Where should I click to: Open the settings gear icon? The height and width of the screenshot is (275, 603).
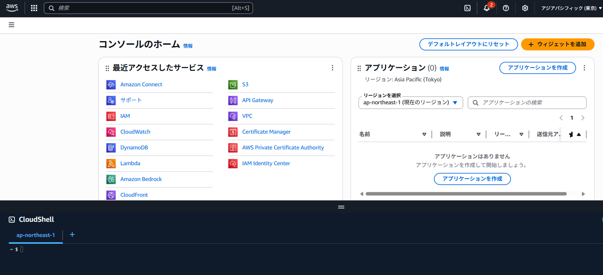click(525, 8)
